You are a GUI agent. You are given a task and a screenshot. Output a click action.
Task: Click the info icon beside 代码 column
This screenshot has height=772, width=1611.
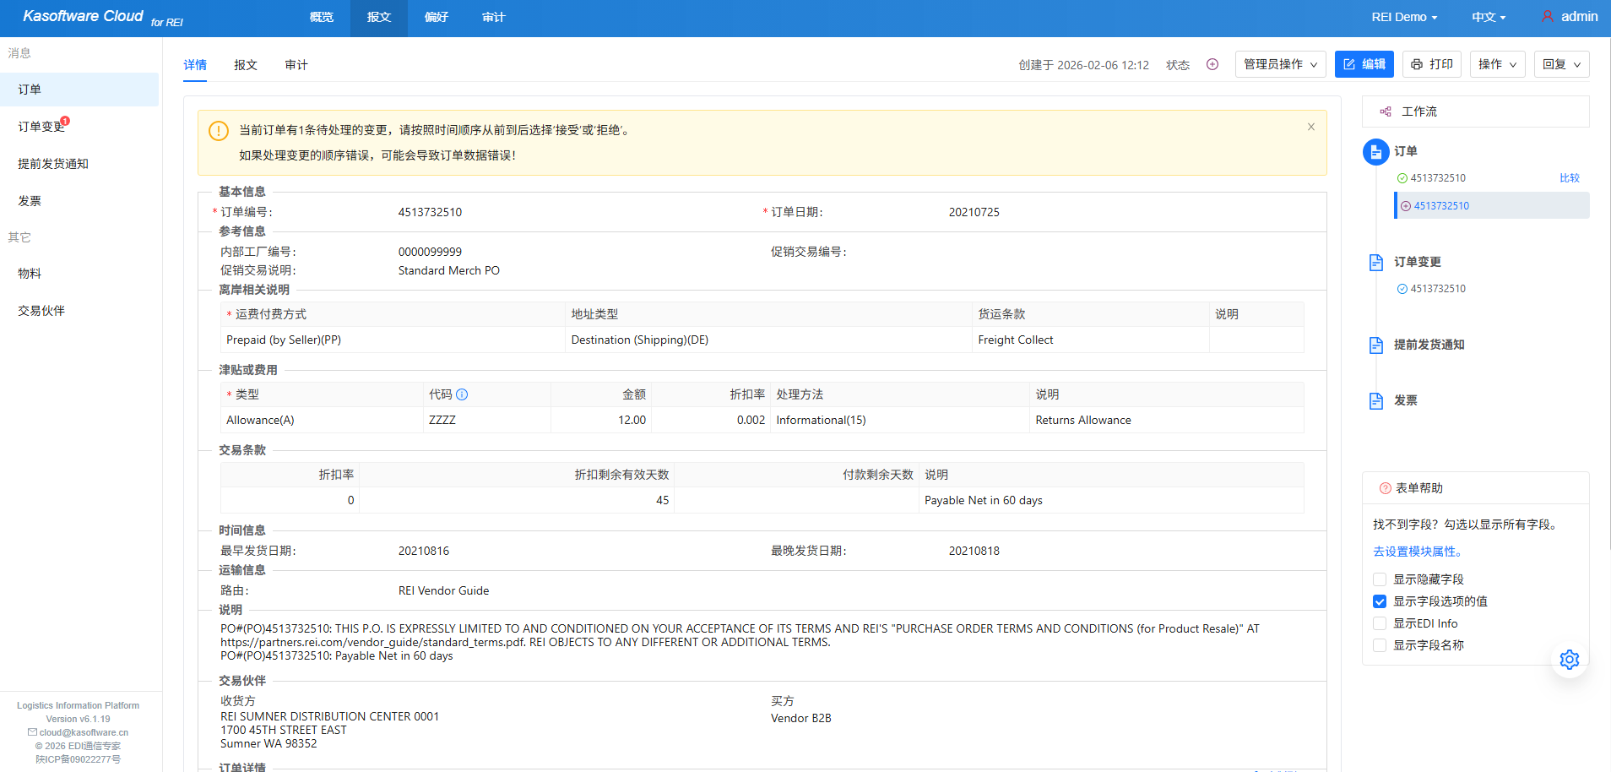pos(462,394)
